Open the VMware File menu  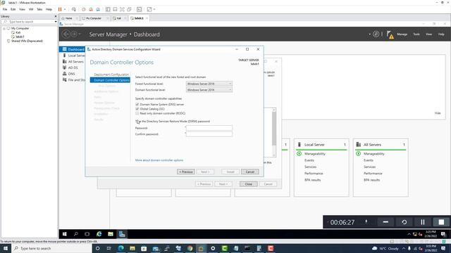tap(5, 9)
